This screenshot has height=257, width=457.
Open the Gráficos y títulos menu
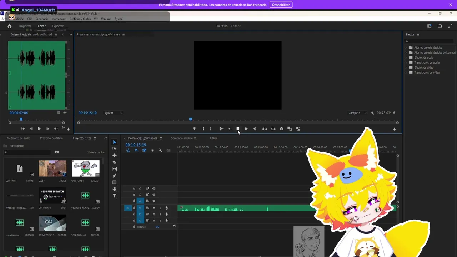80,19
